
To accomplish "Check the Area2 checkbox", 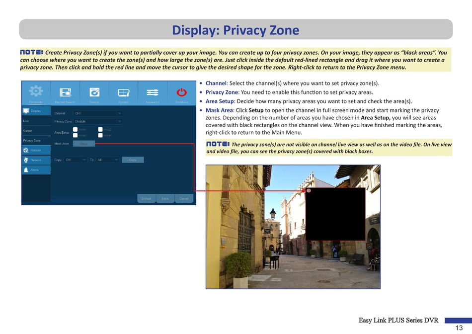I will click(100, 130).
